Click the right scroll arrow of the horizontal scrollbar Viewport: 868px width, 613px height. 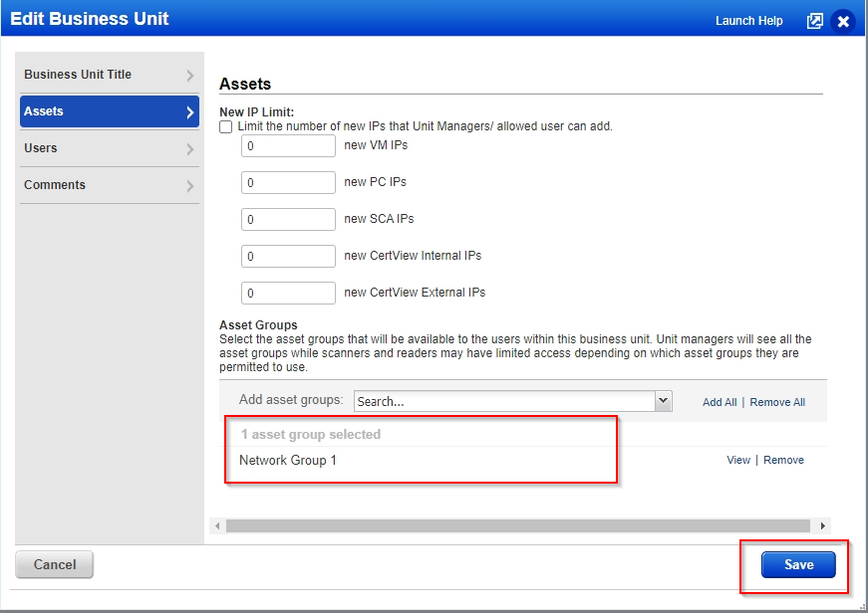pyautogui.click(x=822, y=525)
